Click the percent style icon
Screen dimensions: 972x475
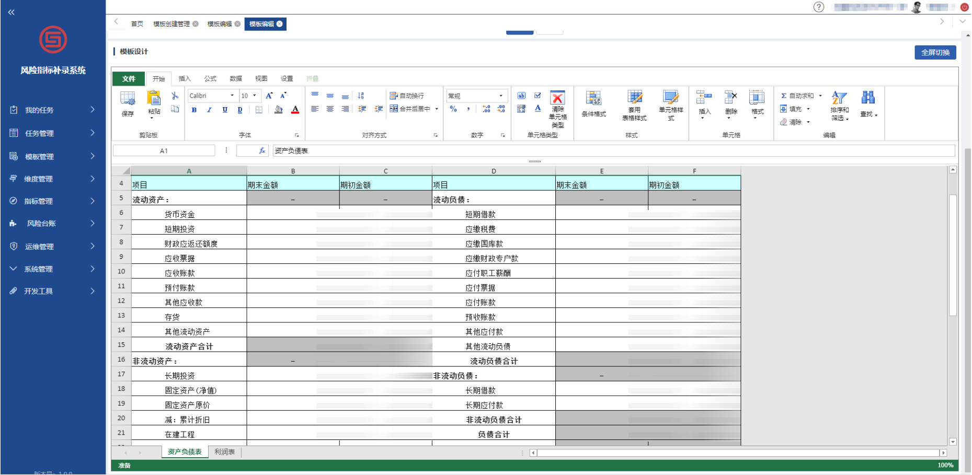(453, 109)
